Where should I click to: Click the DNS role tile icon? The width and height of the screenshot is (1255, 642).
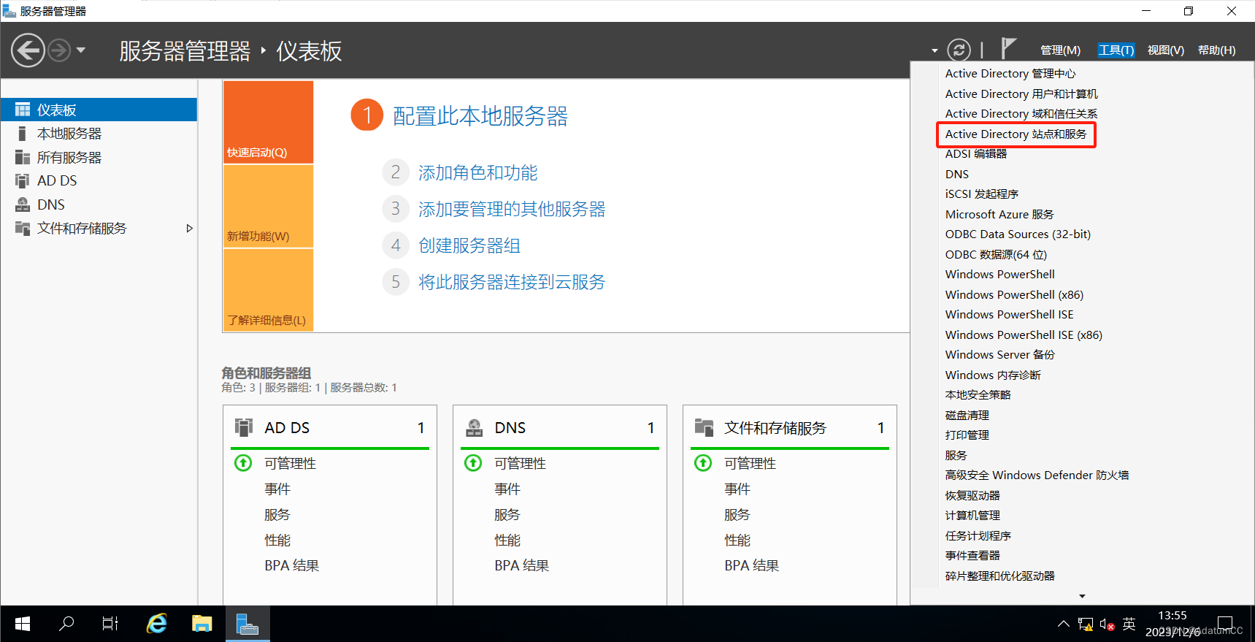(x=474, y=427)
